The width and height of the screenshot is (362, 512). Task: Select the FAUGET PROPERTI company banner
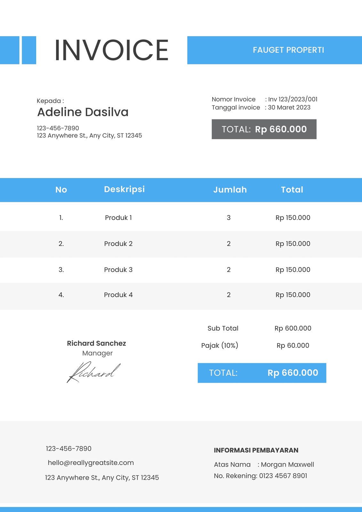(x=275, y=50)
